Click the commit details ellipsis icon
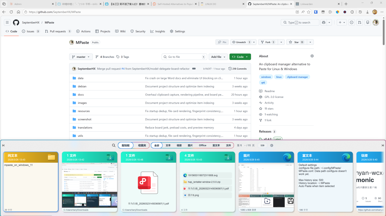Screen dimensions: 386x216 coord(194,69)
